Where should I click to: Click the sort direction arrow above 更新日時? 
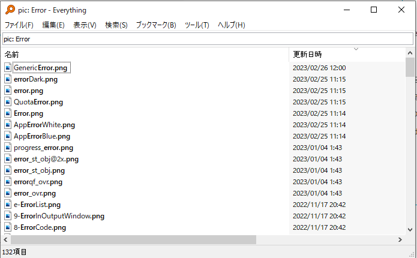pos(356,49)
